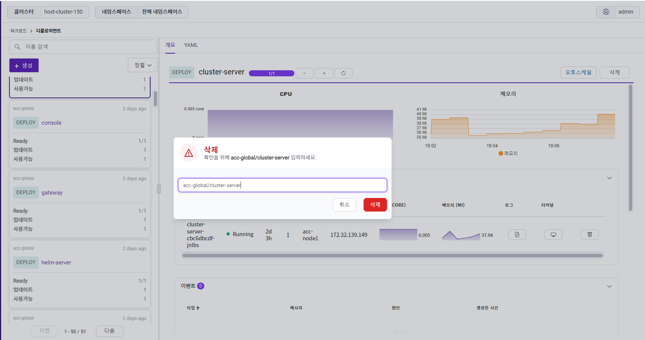Click the 1/1 replica progress bar
The width and height of the screenshot is (645, 340).
[x=272, y=73]
